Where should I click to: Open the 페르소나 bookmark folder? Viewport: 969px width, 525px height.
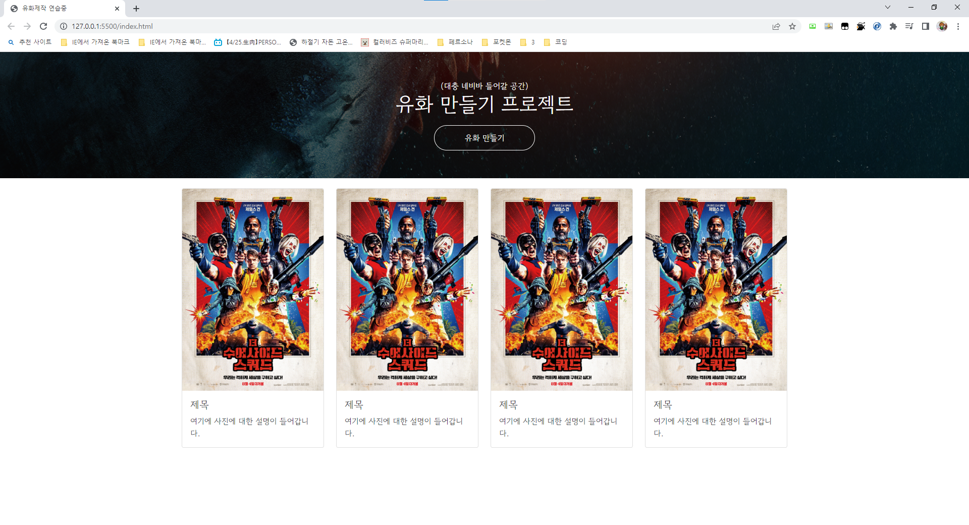coord(455,42)
